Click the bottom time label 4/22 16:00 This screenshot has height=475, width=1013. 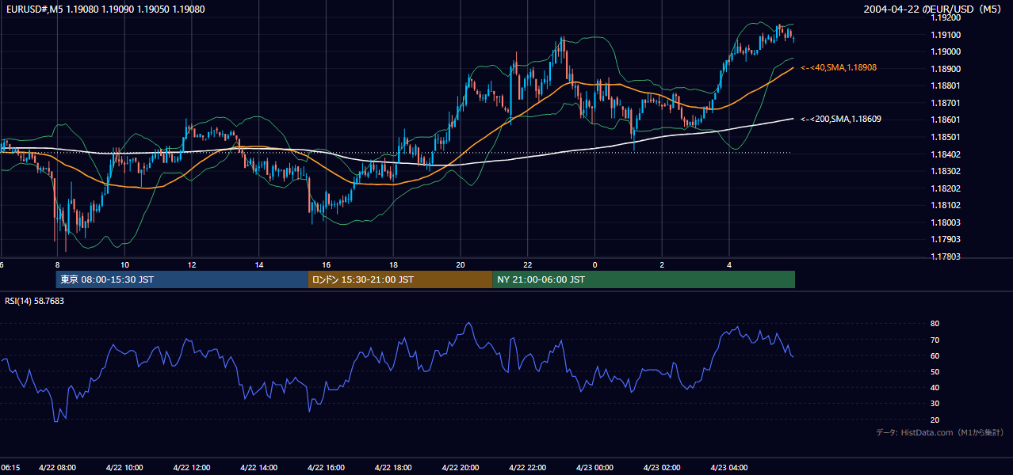pos(326,468)
